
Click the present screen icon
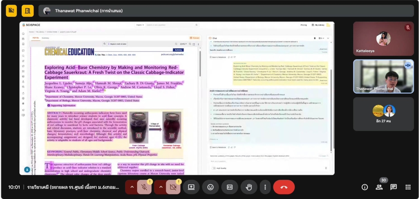coord(191,187)
